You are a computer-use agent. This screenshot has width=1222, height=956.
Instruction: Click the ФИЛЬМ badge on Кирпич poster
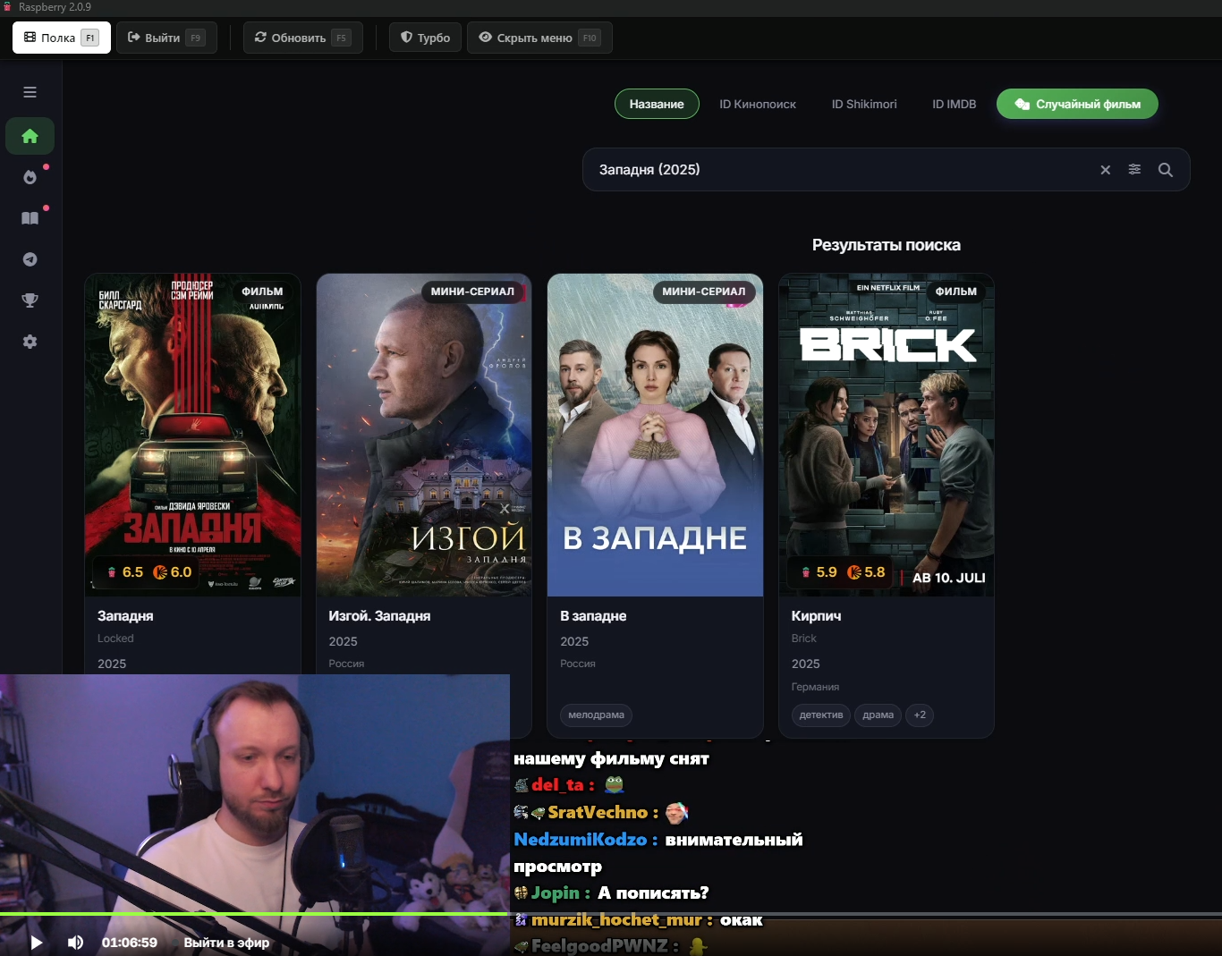tap(956, 292)
